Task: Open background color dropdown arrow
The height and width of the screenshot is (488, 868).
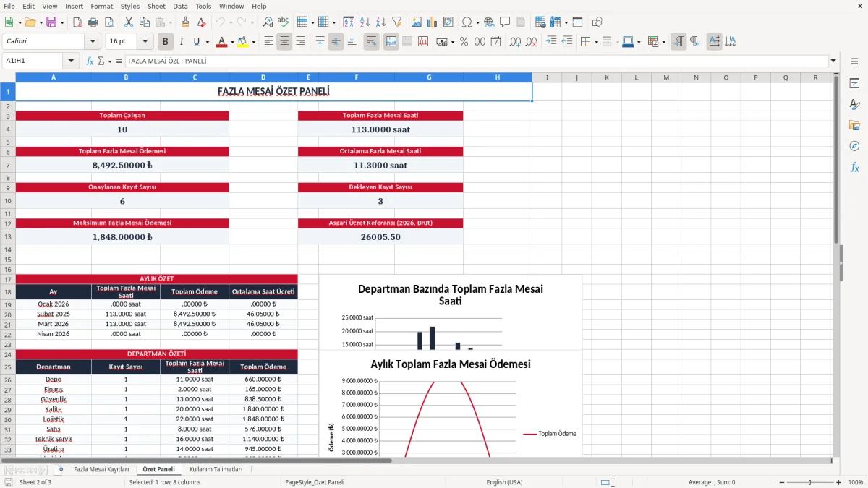Action: point(253,42)
